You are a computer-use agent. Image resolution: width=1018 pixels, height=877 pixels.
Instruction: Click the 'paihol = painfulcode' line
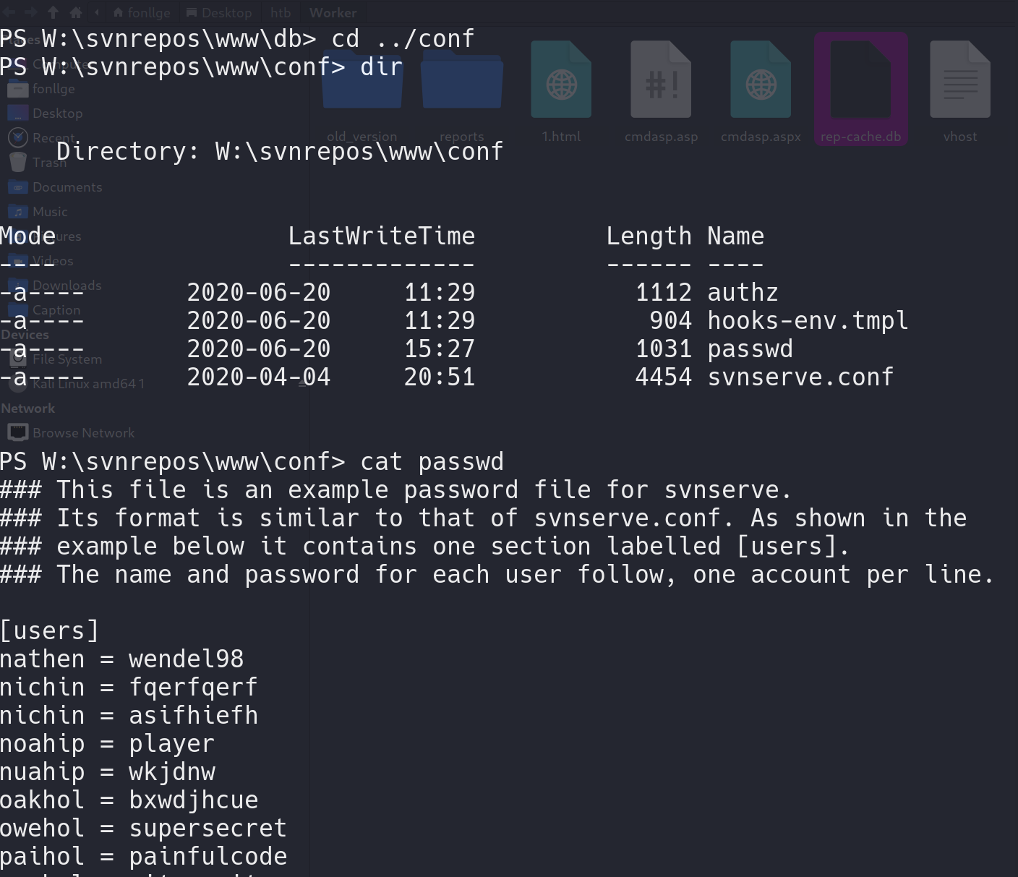point(143,856)
